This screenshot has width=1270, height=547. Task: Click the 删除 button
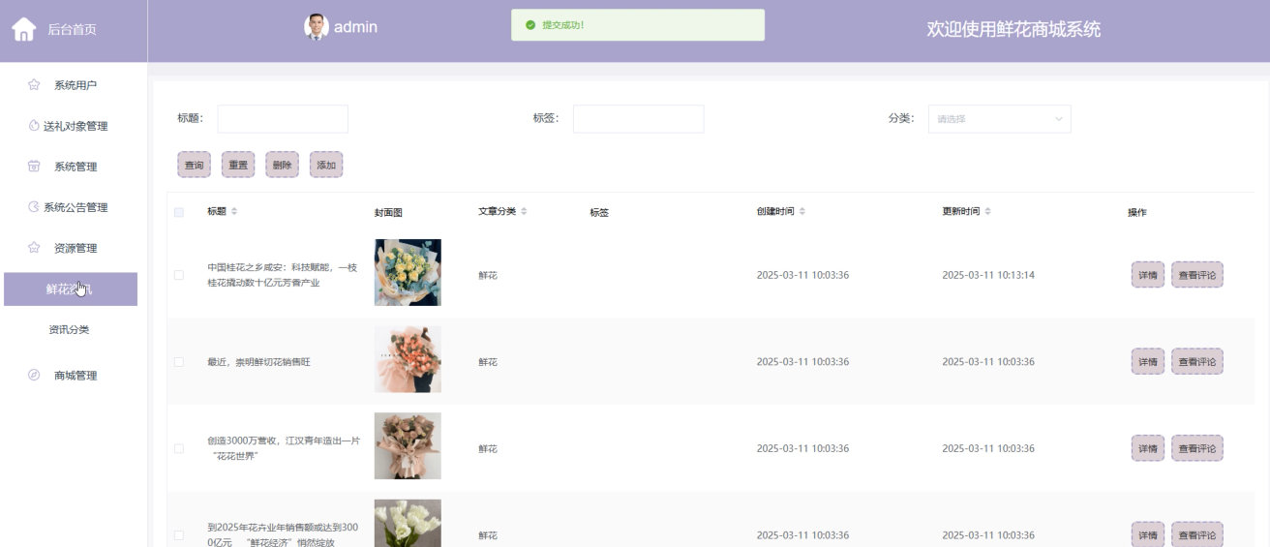282,166
